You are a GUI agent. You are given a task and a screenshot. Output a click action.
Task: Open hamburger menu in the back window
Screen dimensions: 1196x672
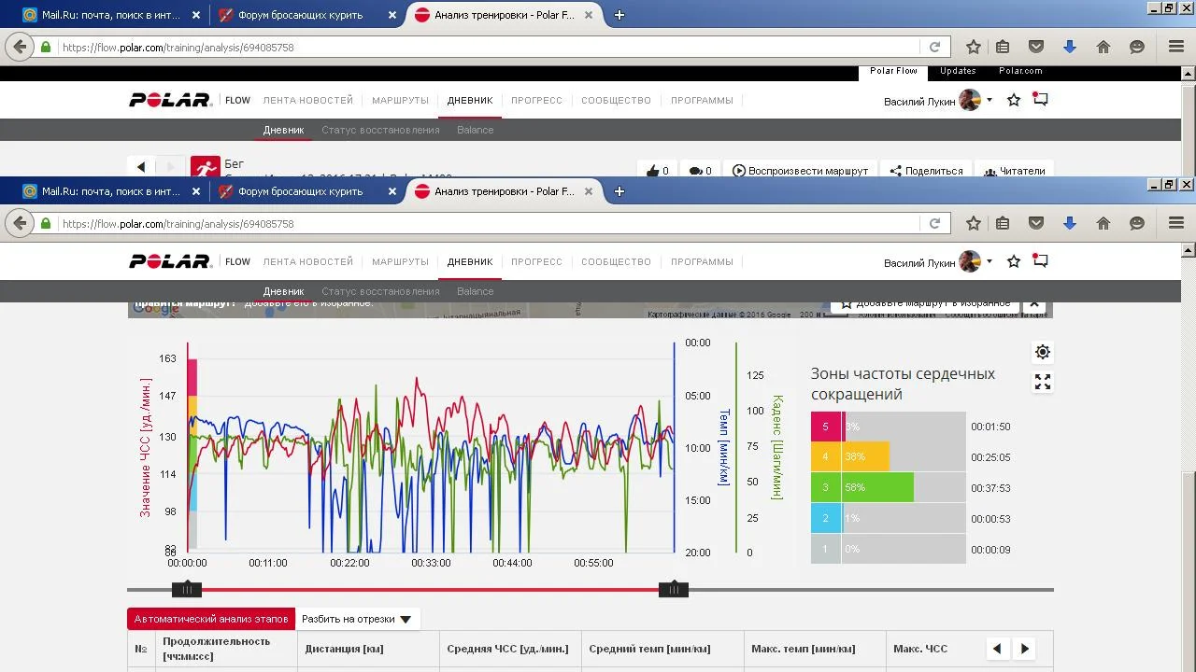(x=1176, y=47)
